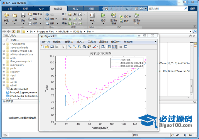
Task: Toggle Insert Colorbar in Figure 1 toolbar
Action: tap(109, 47)
